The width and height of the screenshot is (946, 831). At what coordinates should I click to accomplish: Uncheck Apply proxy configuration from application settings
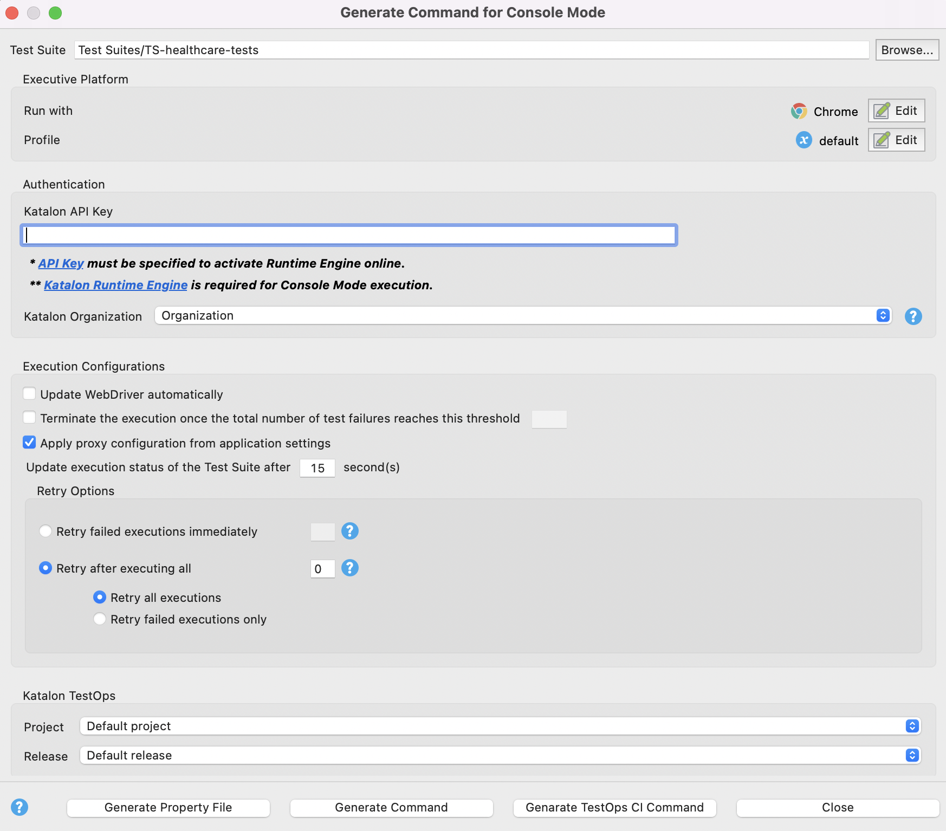click(30, 443)
